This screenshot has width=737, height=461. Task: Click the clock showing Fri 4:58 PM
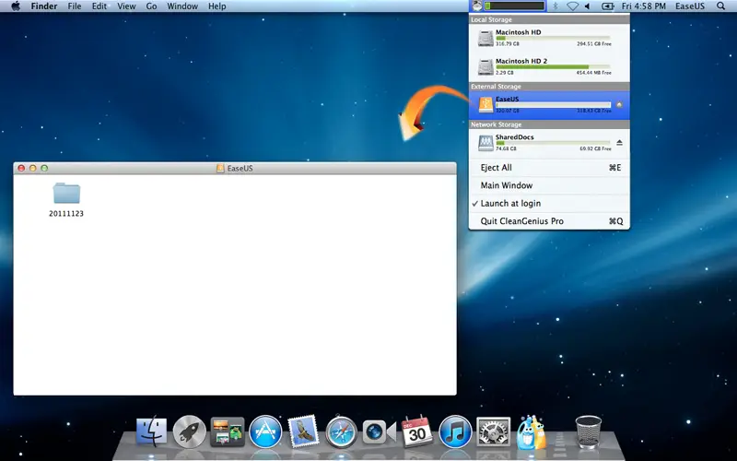coord(643,6)
